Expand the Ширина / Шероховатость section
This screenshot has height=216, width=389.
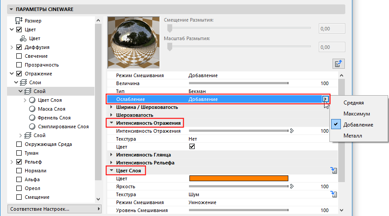click(x=111, y=107)
